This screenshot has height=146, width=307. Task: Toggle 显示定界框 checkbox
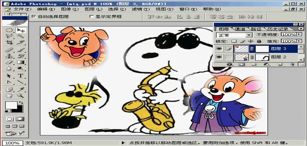pyautogui.click(x=91, y=17)
